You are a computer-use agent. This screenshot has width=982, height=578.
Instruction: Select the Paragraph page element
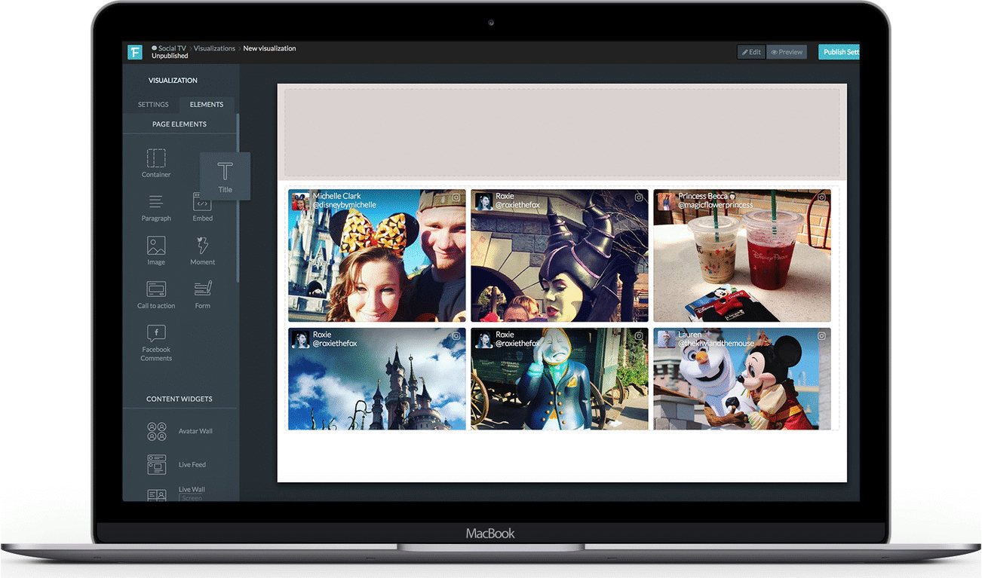coord(156,207)
